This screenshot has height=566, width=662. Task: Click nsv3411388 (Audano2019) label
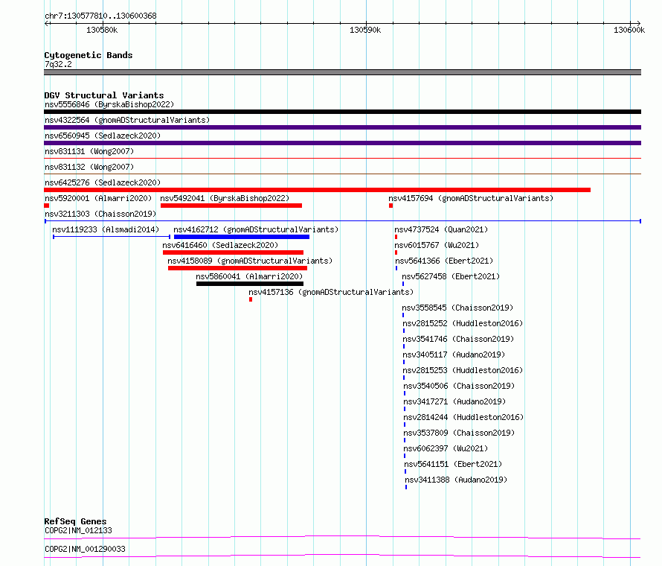tap(457, 480)
